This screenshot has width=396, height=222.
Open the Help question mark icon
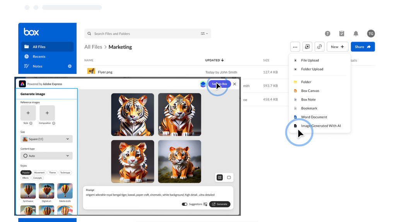tap(328, 34)
